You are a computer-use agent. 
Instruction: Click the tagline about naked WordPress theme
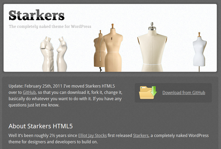click(x=50, y=26)
